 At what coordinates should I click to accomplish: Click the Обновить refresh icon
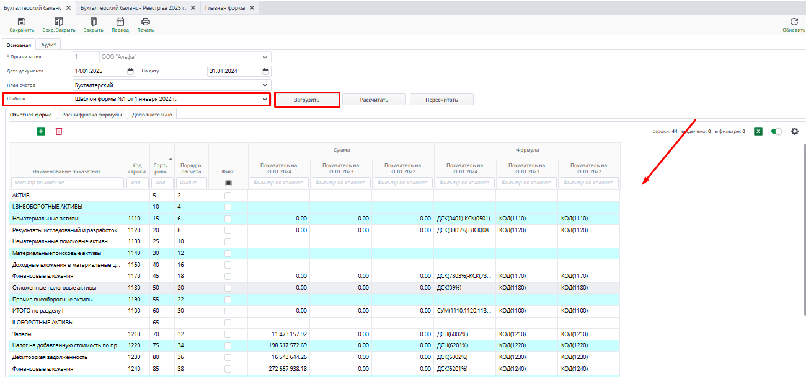pyautogui.click(x=794, y=22)
